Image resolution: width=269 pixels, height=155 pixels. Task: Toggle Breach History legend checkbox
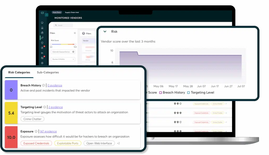point(160,93)
